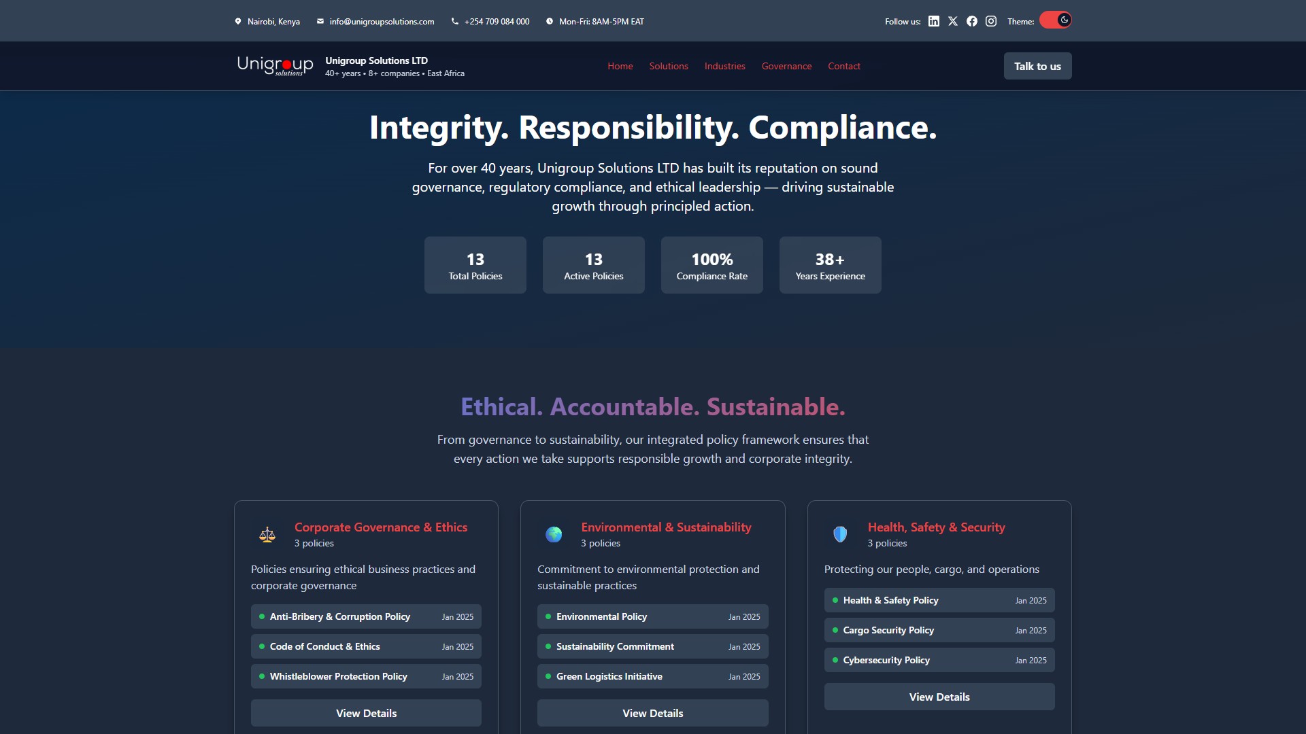Viewport: 1306px width, 734px height.
Task: Select Contact in the navigation
Action: (x=843, y=66)
